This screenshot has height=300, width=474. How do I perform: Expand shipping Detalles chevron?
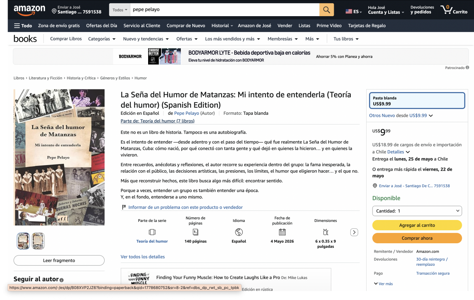pyautogui.click(x=408, y=152)
